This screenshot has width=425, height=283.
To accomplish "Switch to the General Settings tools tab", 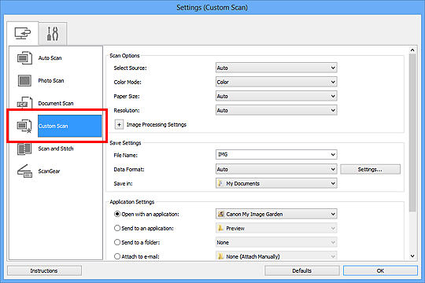I will pyautogui.click(x=53, y=34).
